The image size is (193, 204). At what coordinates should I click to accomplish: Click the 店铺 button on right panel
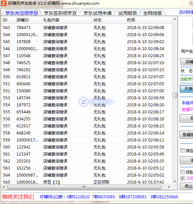187,62
